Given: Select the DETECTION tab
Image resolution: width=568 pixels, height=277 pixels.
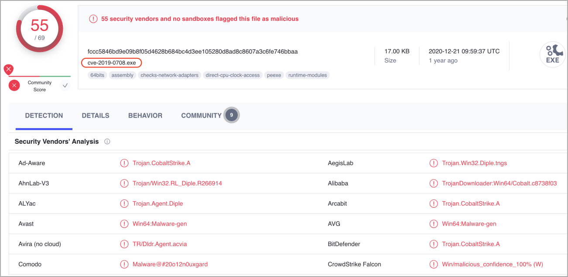Looking at the screenshot, I should point(44,116).
